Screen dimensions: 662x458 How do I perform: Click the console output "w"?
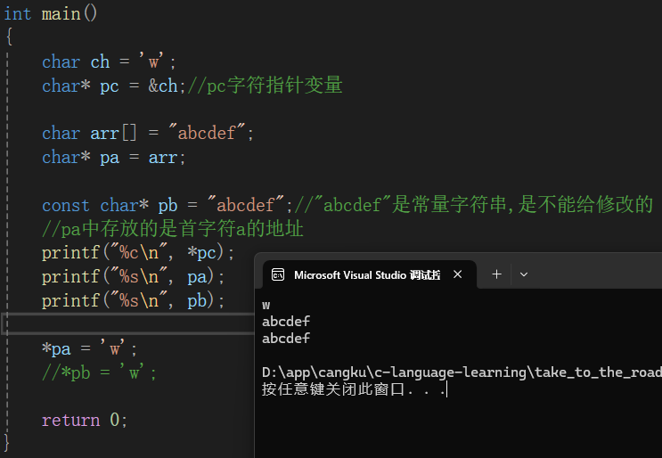click(266, 305)
